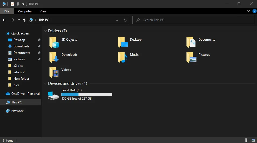257x143 pixels.
Task: Go back with the left arrow
Action: tap(4, 20)
